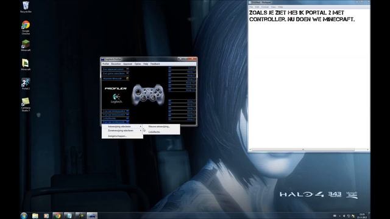Image resolution: width=390 pixels, height=219 pixels.
Task: Select the 'Knop 12' entry
Action: [x=182, y=90]
